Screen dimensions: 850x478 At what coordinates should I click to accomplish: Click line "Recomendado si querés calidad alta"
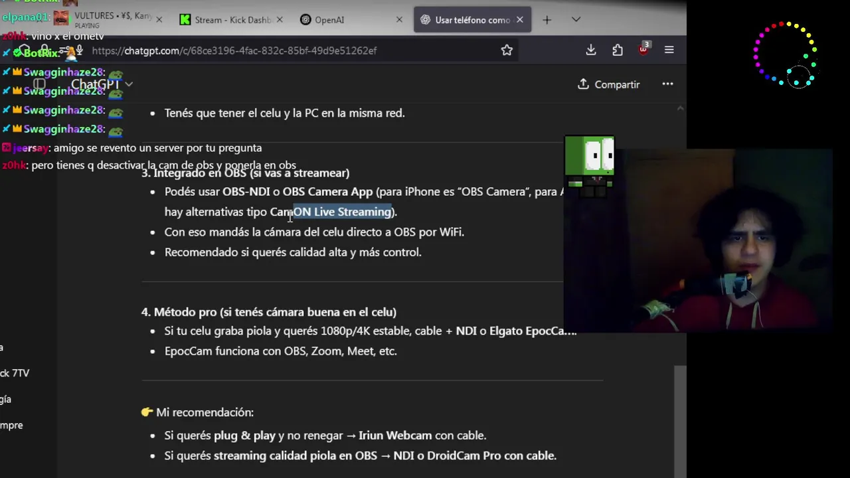point(293,252)
